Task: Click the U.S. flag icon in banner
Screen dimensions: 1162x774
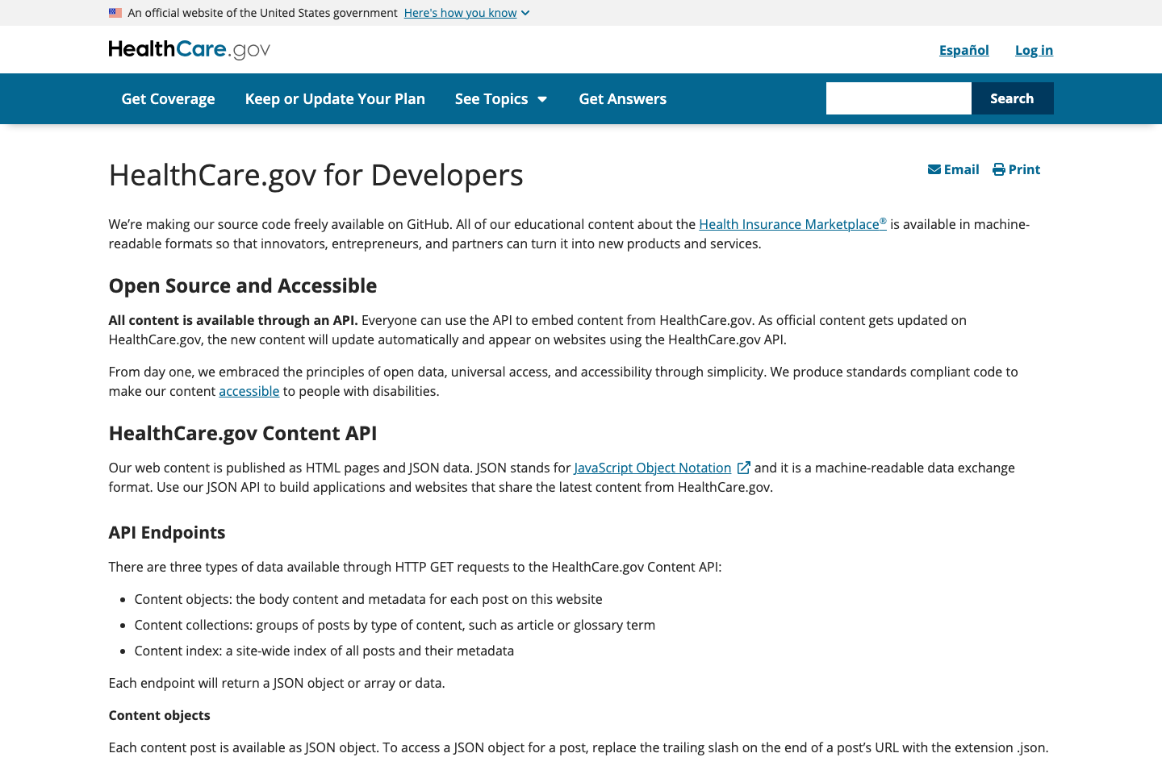Action: pos(115,12)
